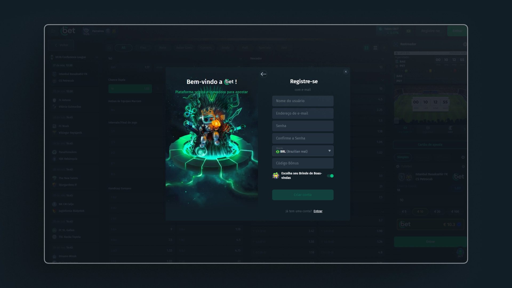The width and height of the screenshot is (512, 288).
Task: Collapse the Vencedor market section
Action: pos(383,59)
